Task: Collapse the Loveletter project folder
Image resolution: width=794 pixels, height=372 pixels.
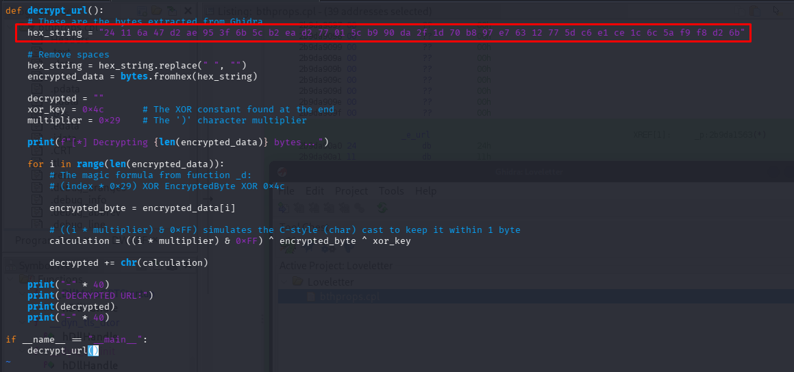Action: coord(285,281)
